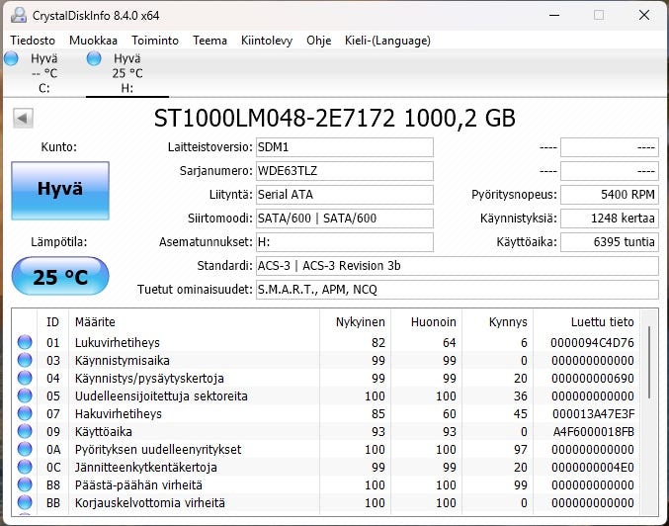
Task: Click the CrystalDiskInfo app icon in title bar
Action: (19, 16)
